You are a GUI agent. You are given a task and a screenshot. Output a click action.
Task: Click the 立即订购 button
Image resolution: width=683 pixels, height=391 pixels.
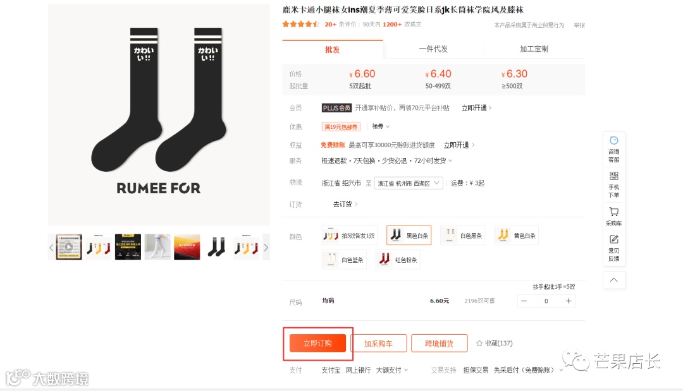pyautogui.click(x=317, y=343)
